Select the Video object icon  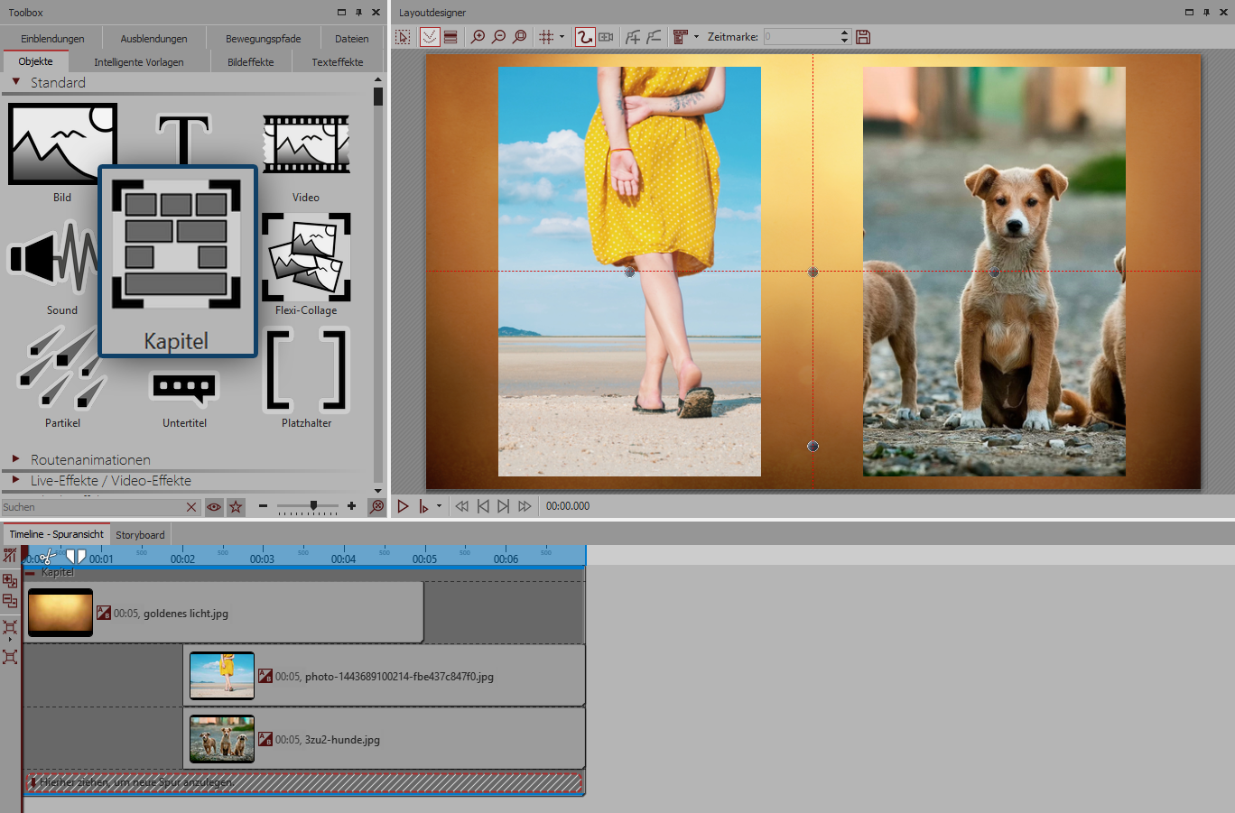tap(306, 145)
